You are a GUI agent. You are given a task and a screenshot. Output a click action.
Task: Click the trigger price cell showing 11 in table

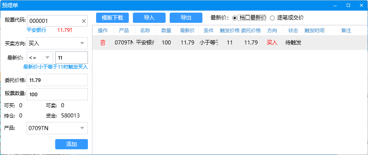pyautogui.click(x=230, y=42)
